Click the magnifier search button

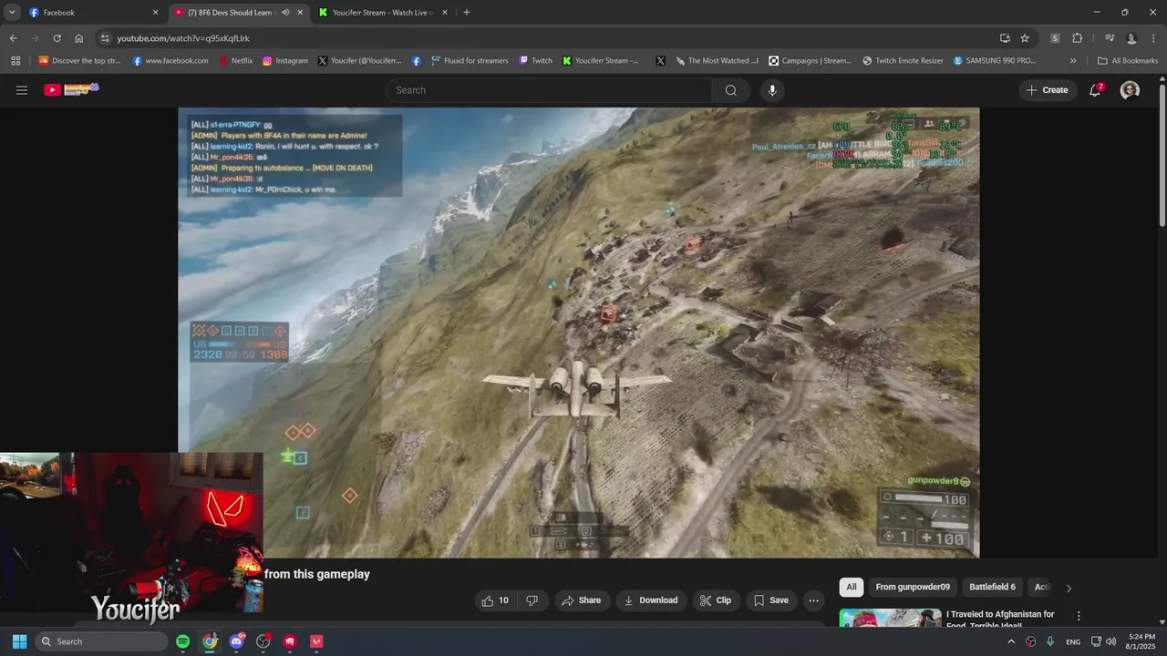click(x=731, y=90)
